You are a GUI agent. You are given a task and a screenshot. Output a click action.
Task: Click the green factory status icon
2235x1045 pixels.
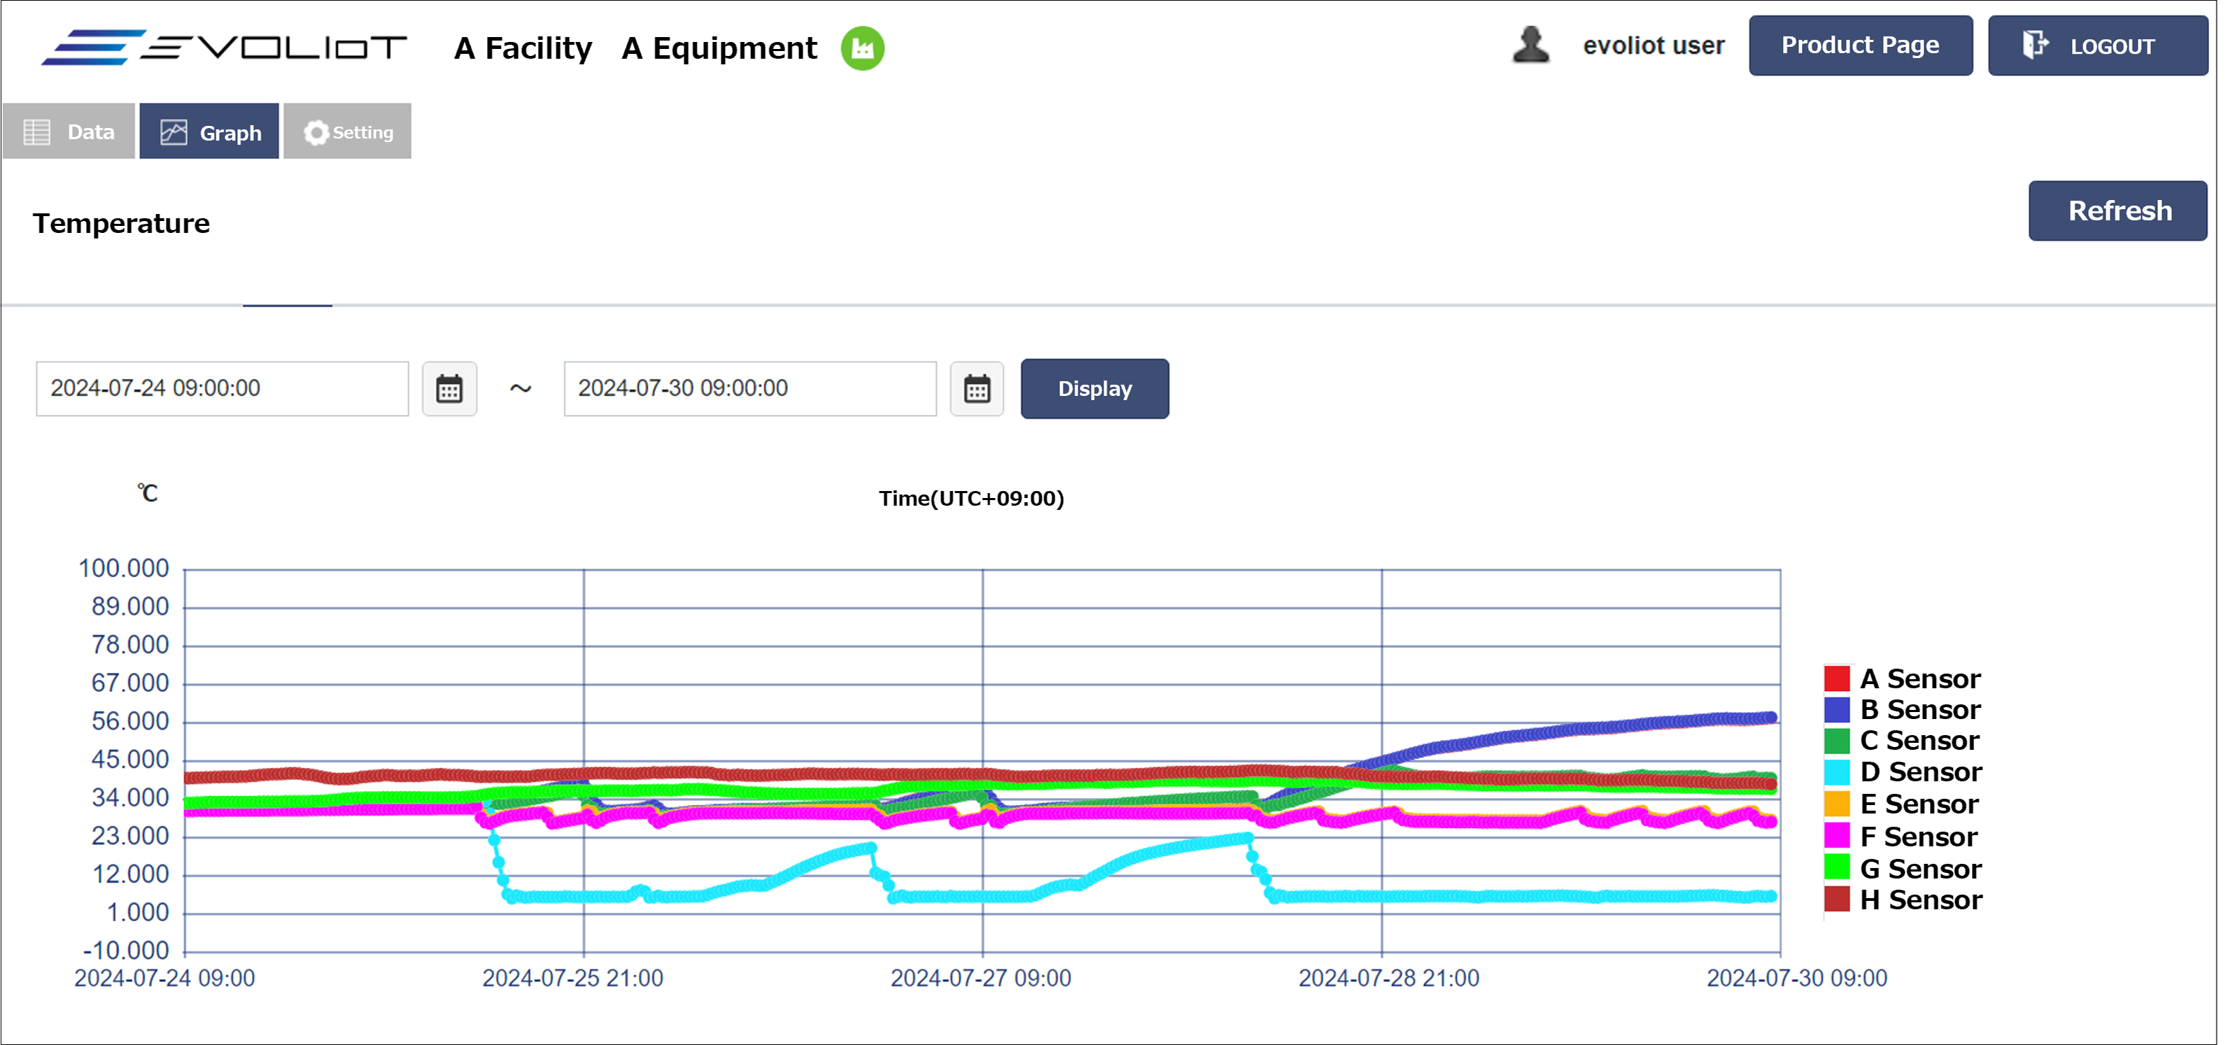tap(861, 48)
